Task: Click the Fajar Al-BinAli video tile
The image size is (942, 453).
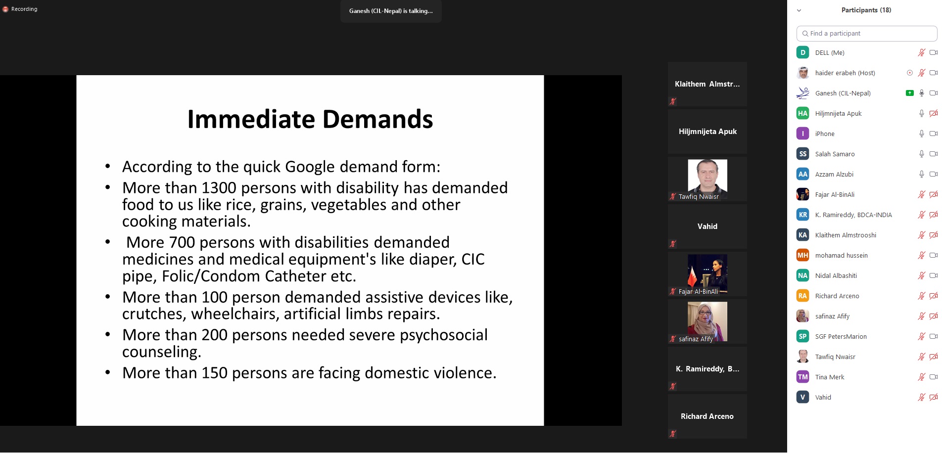Action: [x=707, y=274]
